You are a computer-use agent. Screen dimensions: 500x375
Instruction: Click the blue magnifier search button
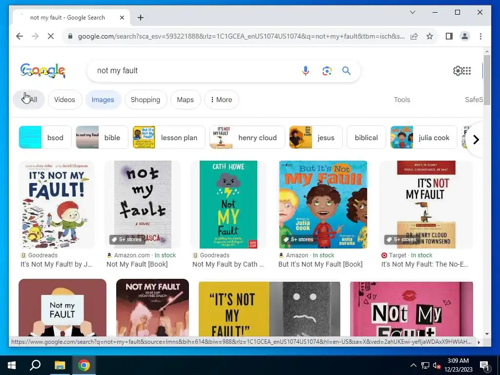(x=346, y=70)
